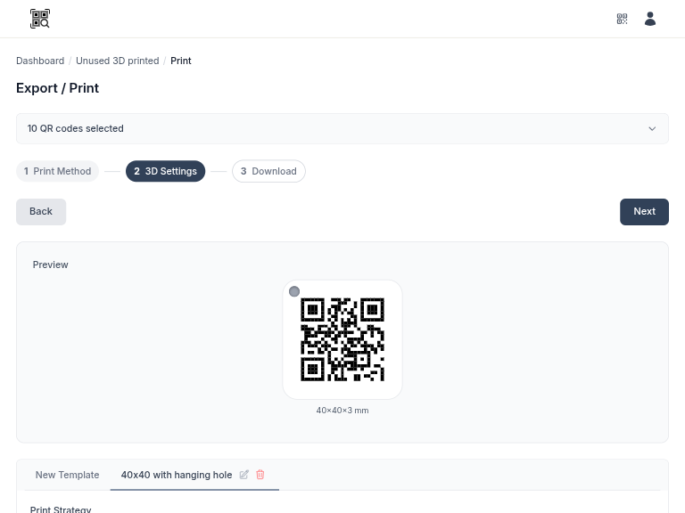
Task: Jump to step 3 Download
Action: [x=268, y=171]
